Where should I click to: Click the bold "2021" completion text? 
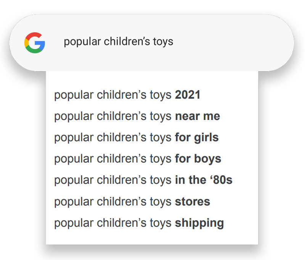(188, 95)
